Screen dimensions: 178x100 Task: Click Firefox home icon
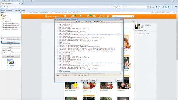point(163,7)
